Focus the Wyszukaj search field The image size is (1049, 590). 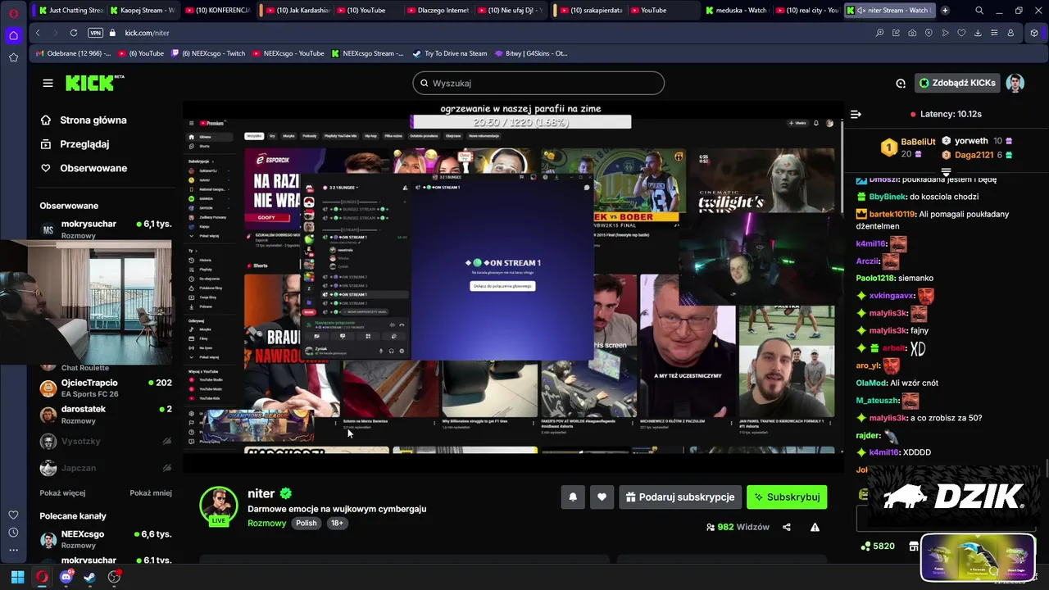coord(538,83)
